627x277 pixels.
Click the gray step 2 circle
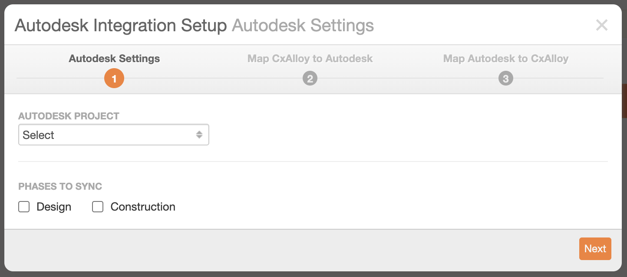(x=310, y=79)
